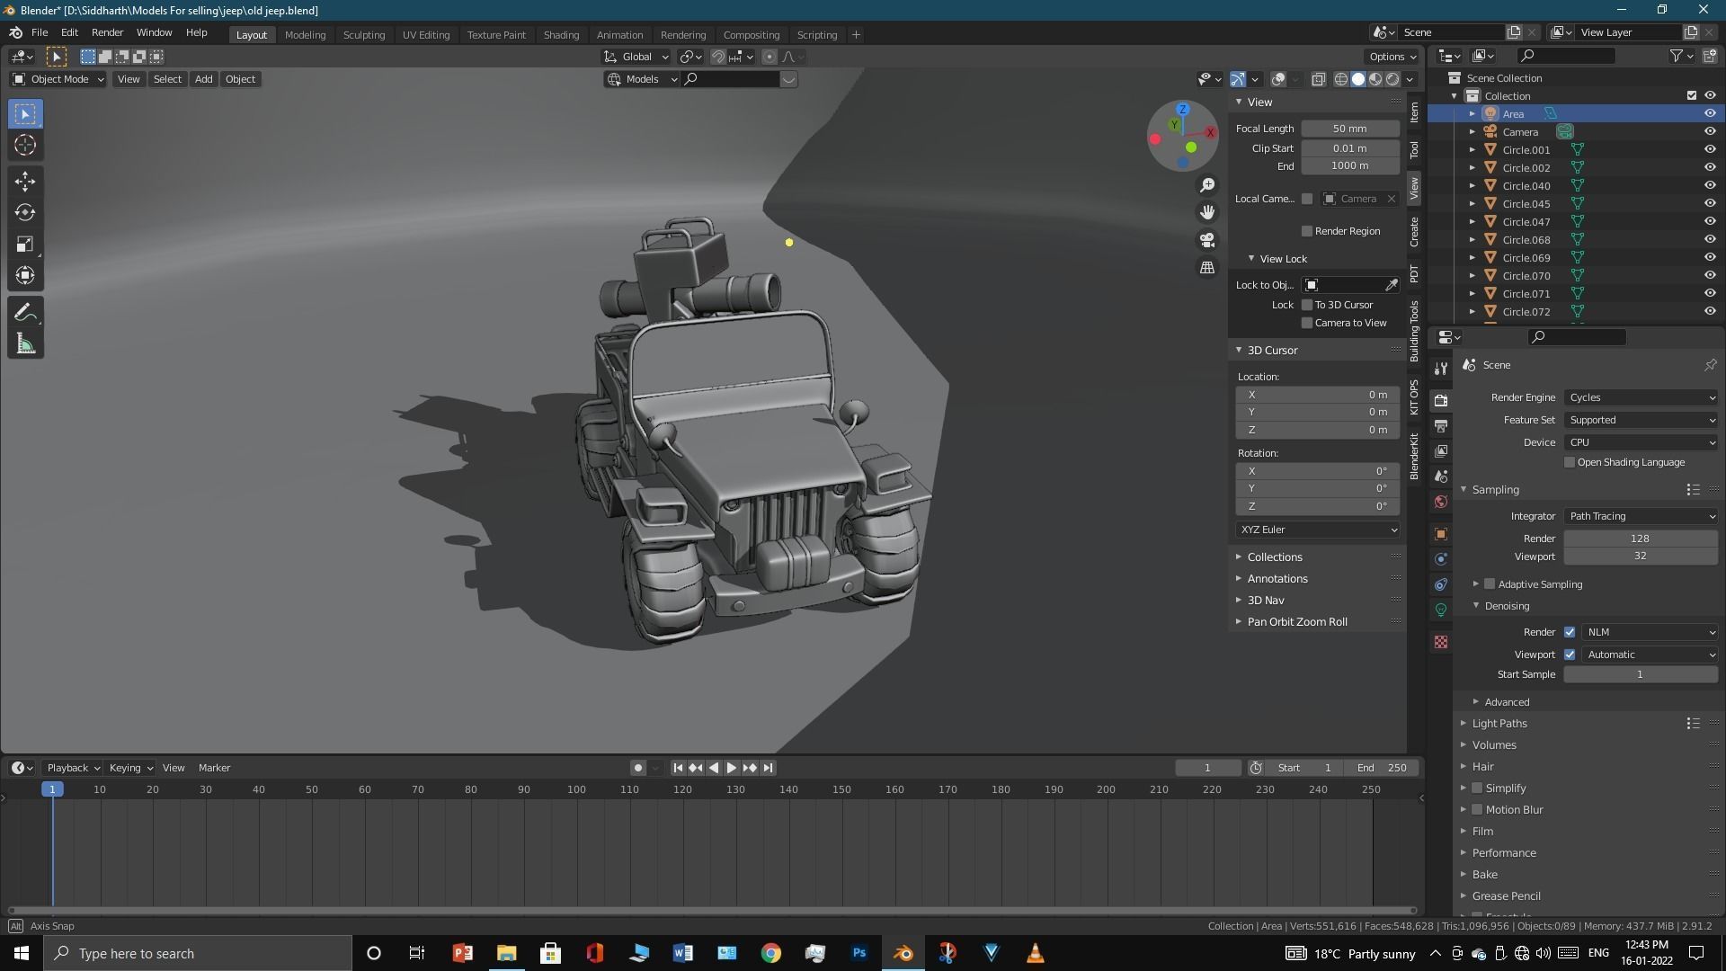
Task: Select the Cursor tool
Action: pos(25,145)
